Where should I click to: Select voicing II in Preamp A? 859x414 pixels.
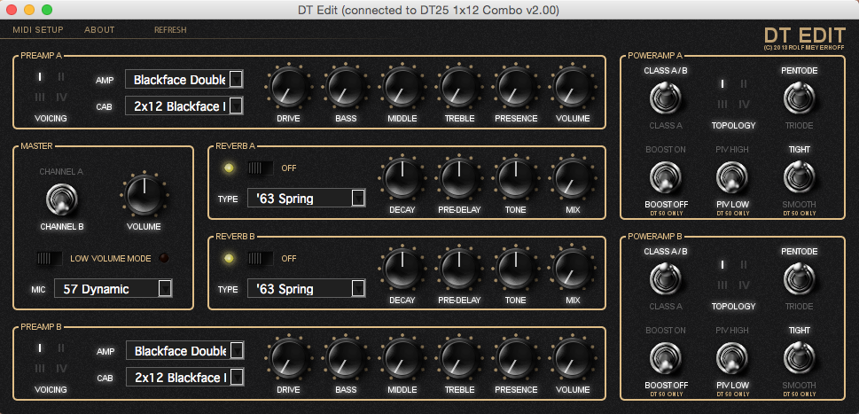(x=62, y=77)
